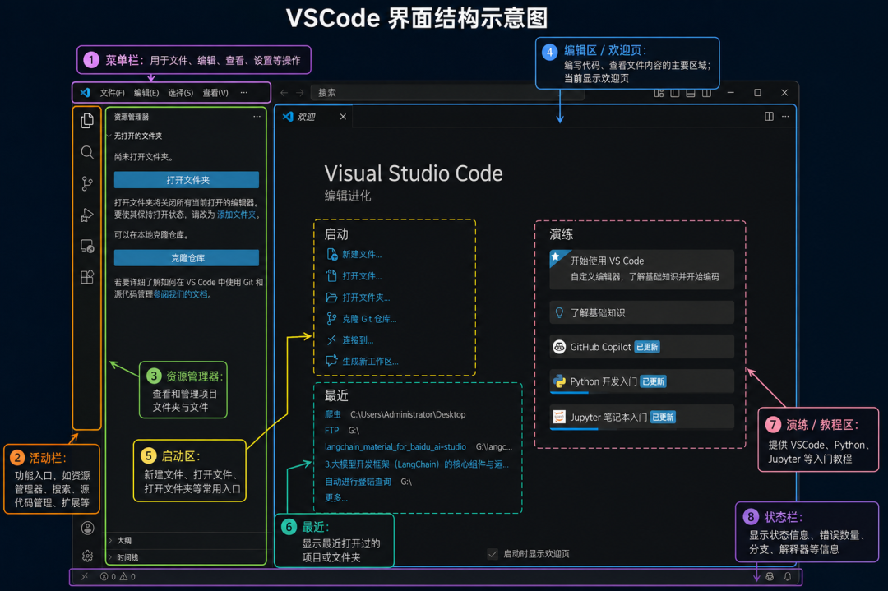
Task: Open the 开始使用 VS Code walkthrough
Action: [641, 270]
